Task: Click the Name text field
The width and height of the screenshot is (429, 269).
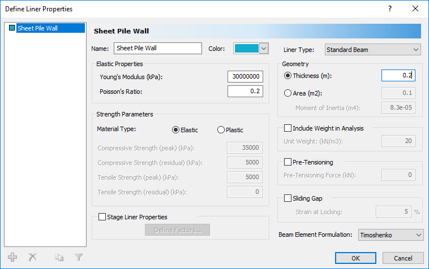Action: (x=158, y=49)
